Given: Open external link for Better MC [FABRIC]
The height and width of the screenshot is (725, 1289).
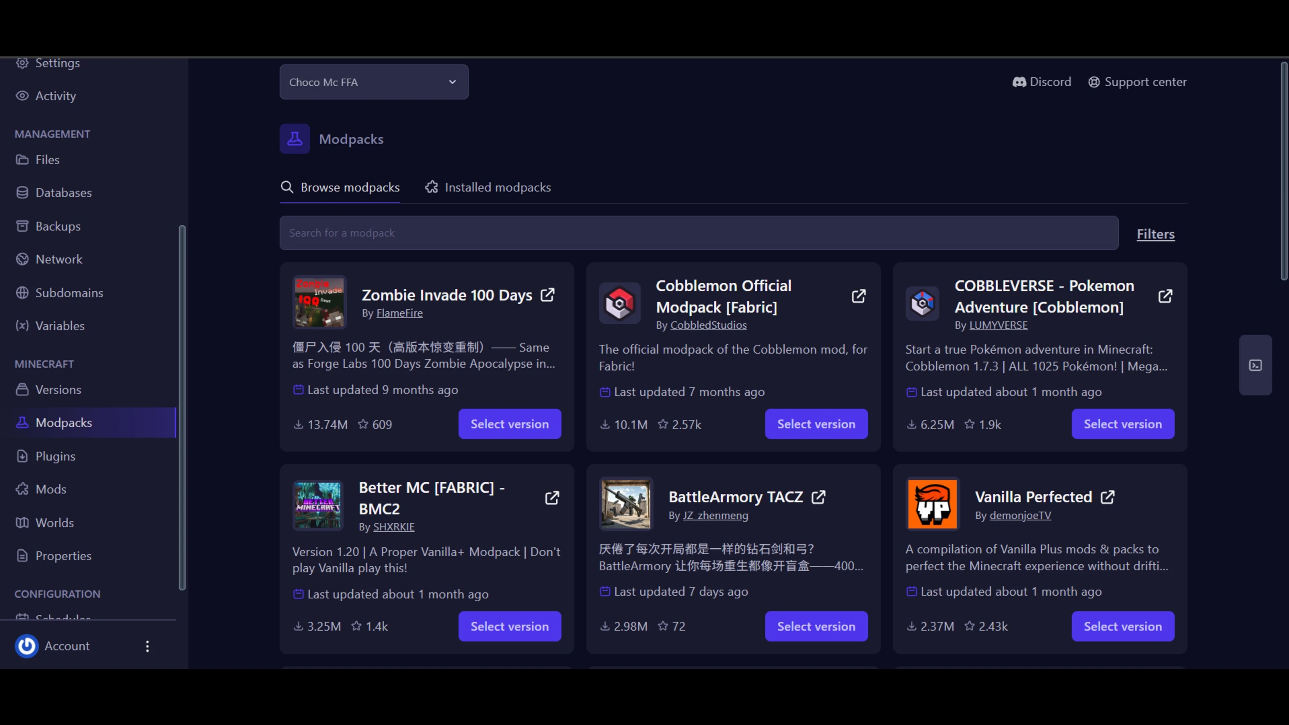Looking at the screenshot, I should point(552,498).
